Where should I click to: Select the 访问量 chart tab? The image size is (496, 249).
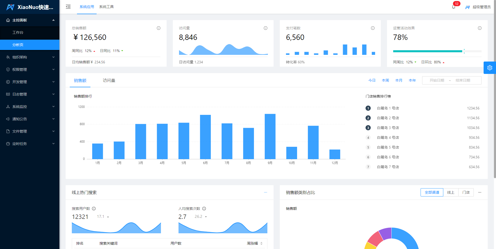tap(109, 81)
